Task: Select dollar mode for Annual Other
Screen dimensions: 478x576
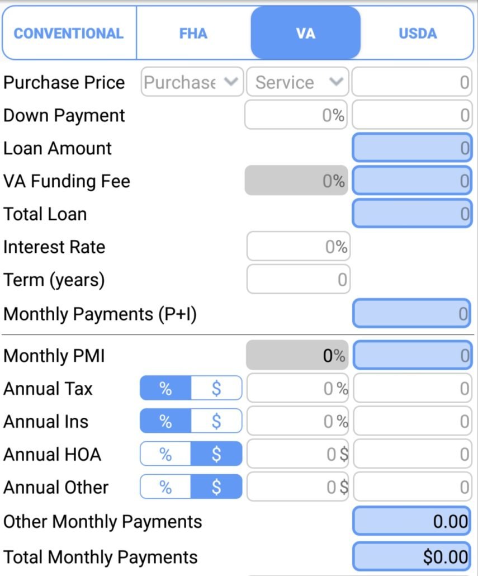Action: click(x=216, y=487)
